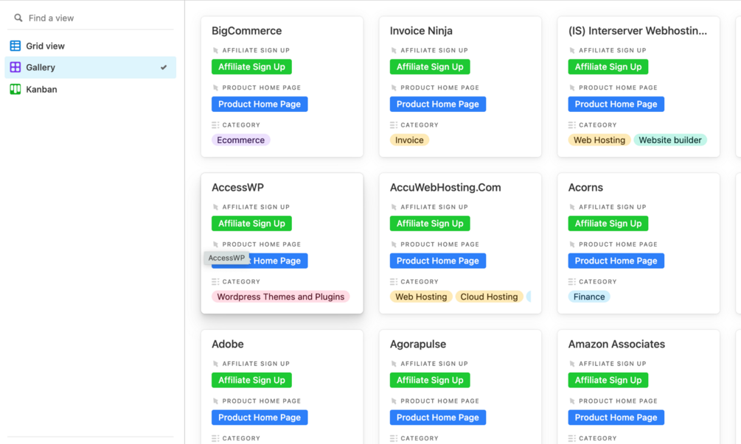The height and width of the screenshot is (444, 741).
Task: Open Adobe Affiliate Sign Up button
Action: click(x=251, y=380)
